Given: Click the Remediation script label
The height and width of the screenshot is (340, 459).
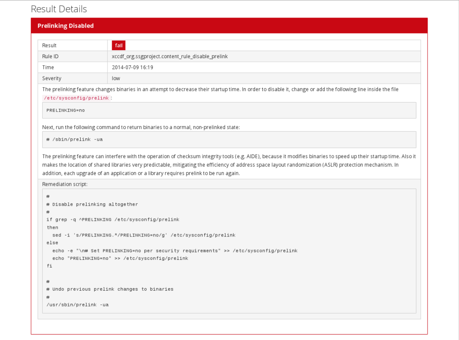Looking at the screenshot, I should (65, 185).
